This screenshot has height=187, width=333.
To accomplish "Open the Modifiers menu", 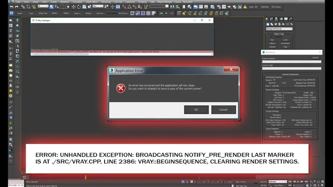I will [65, 2].
